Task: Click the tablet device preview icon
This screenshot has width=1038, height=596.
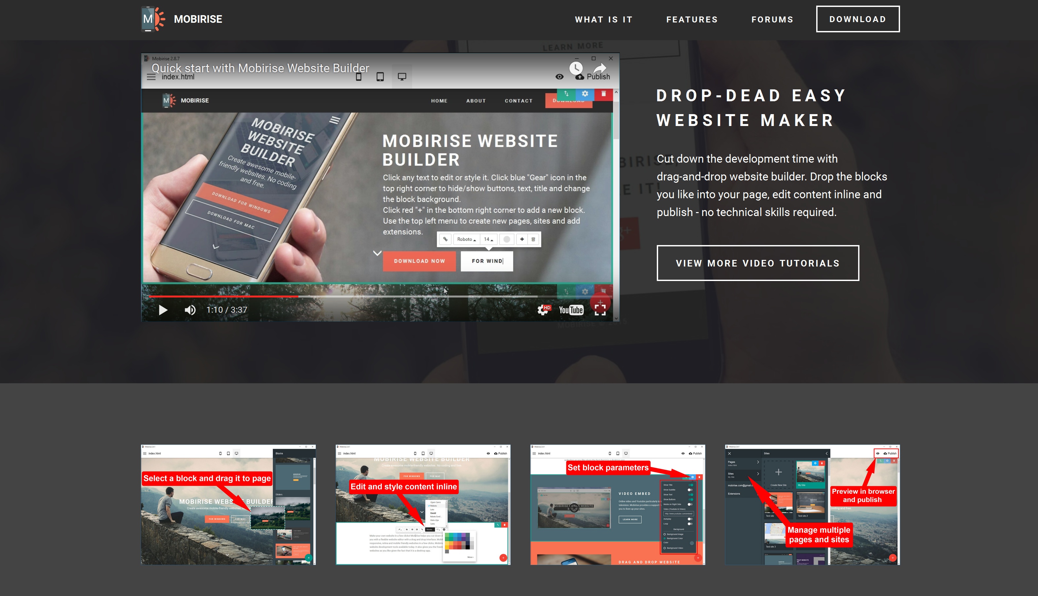Action: (x=380, y=76)
